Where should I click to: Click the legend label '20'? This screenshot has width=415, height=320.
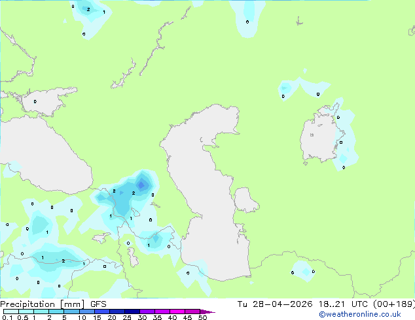coord(112,317)
